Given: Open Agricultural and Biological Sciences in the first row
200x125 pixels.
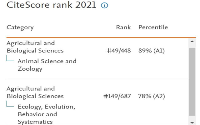Looking at the screenshot, I should click(x=35, y=47).
